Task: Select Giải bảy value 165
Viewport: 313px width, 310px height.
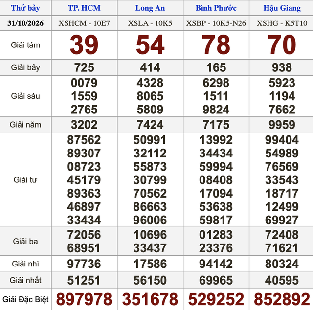Action: click(x=216, y=67)
